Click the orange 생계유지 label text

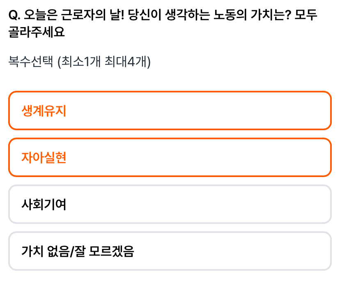(x=44, y=111)
